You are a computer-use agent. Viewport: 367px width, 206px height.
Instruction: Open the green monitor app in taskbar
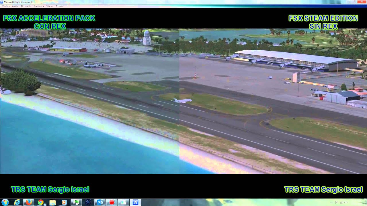(76, 202)
